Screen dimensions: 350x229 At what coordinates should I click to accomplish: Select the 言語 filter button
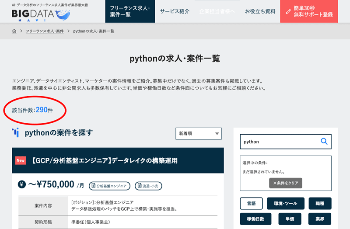pyautogui.click(x=251, y=203)
